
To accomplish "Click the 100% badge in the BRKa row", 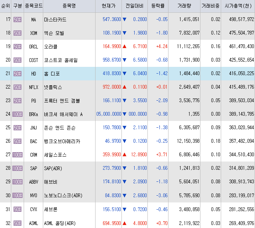I will [18, 114].
